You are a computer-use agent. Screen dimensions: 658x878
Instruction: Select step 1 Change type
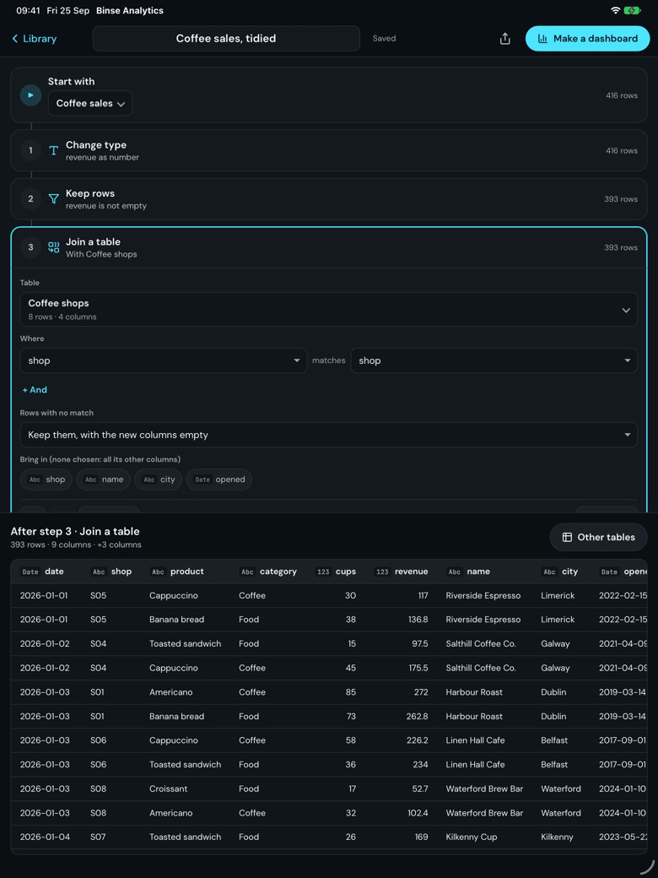329,150
